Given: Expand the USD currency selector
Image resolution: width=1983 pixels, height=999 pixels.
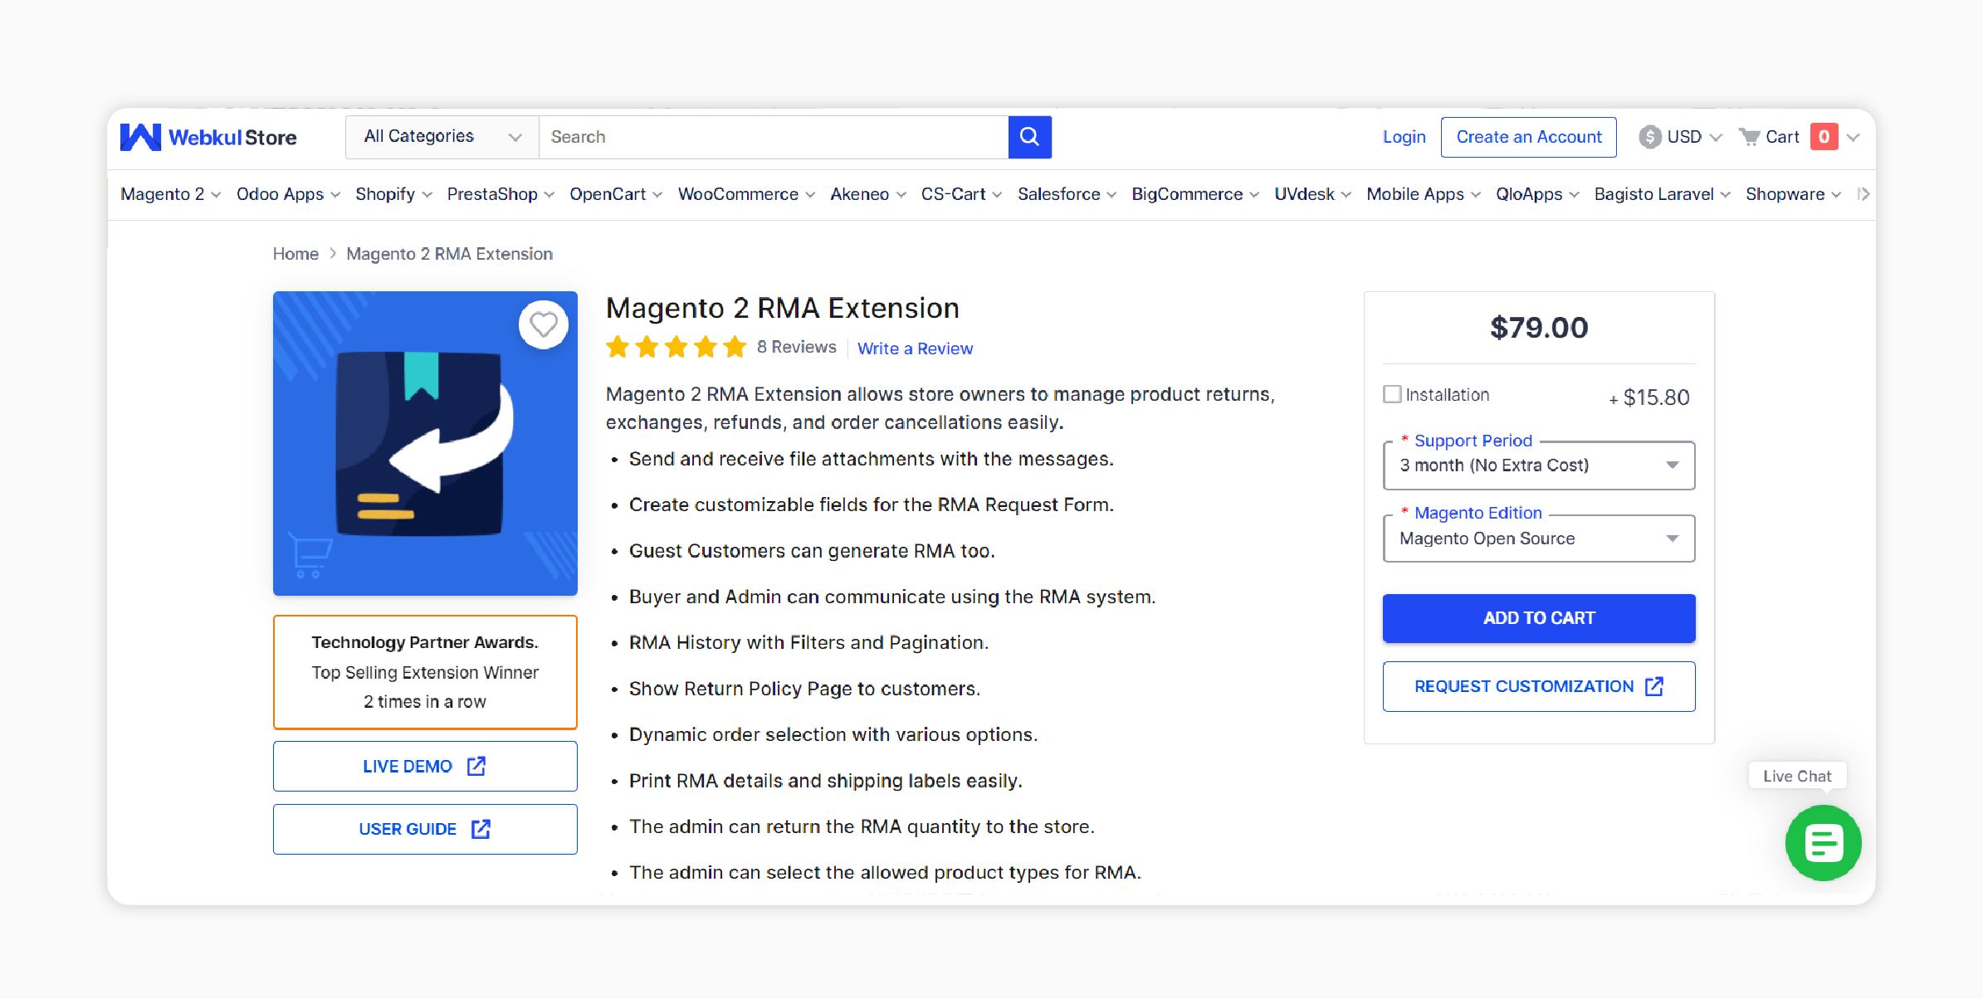Looking at the screenshot, I should tap(1681, 137).
